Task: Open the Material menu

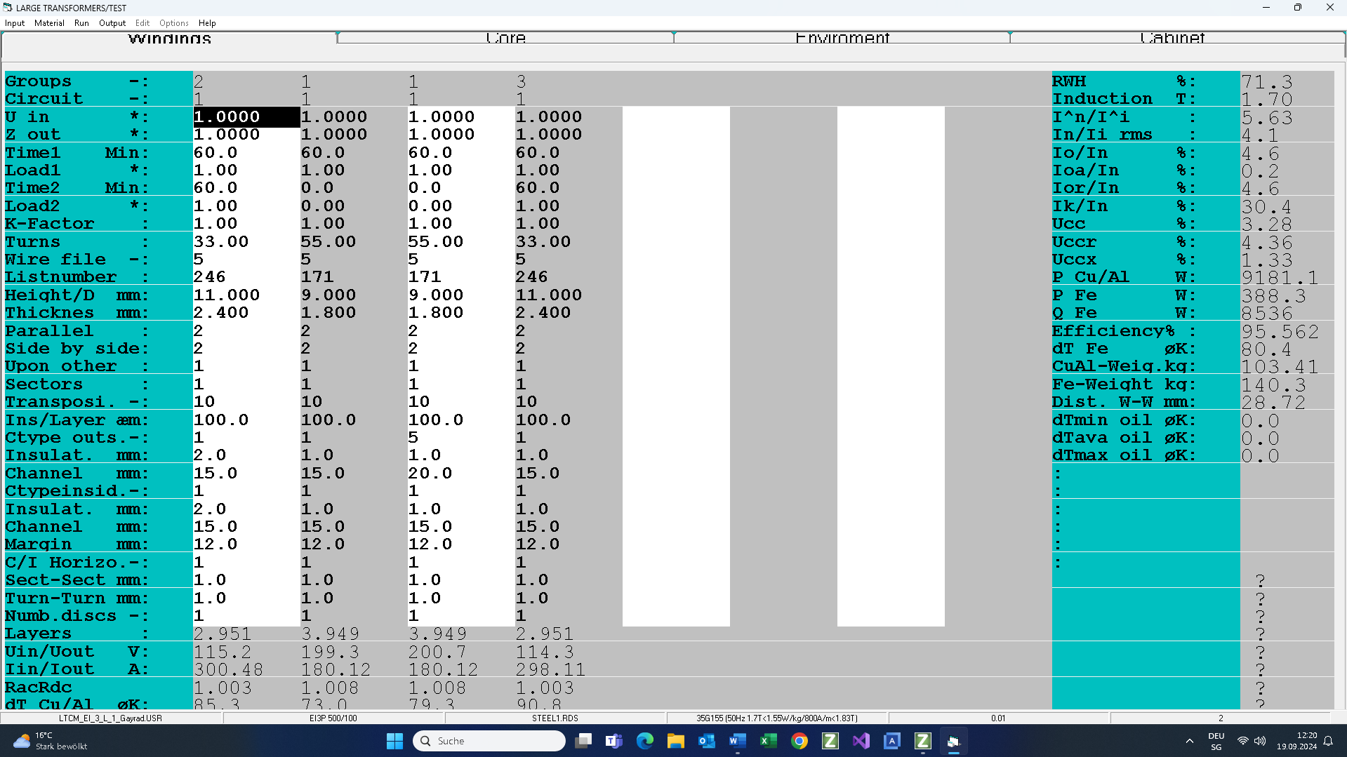Action: pyautogui.click(x=49, y=23)
